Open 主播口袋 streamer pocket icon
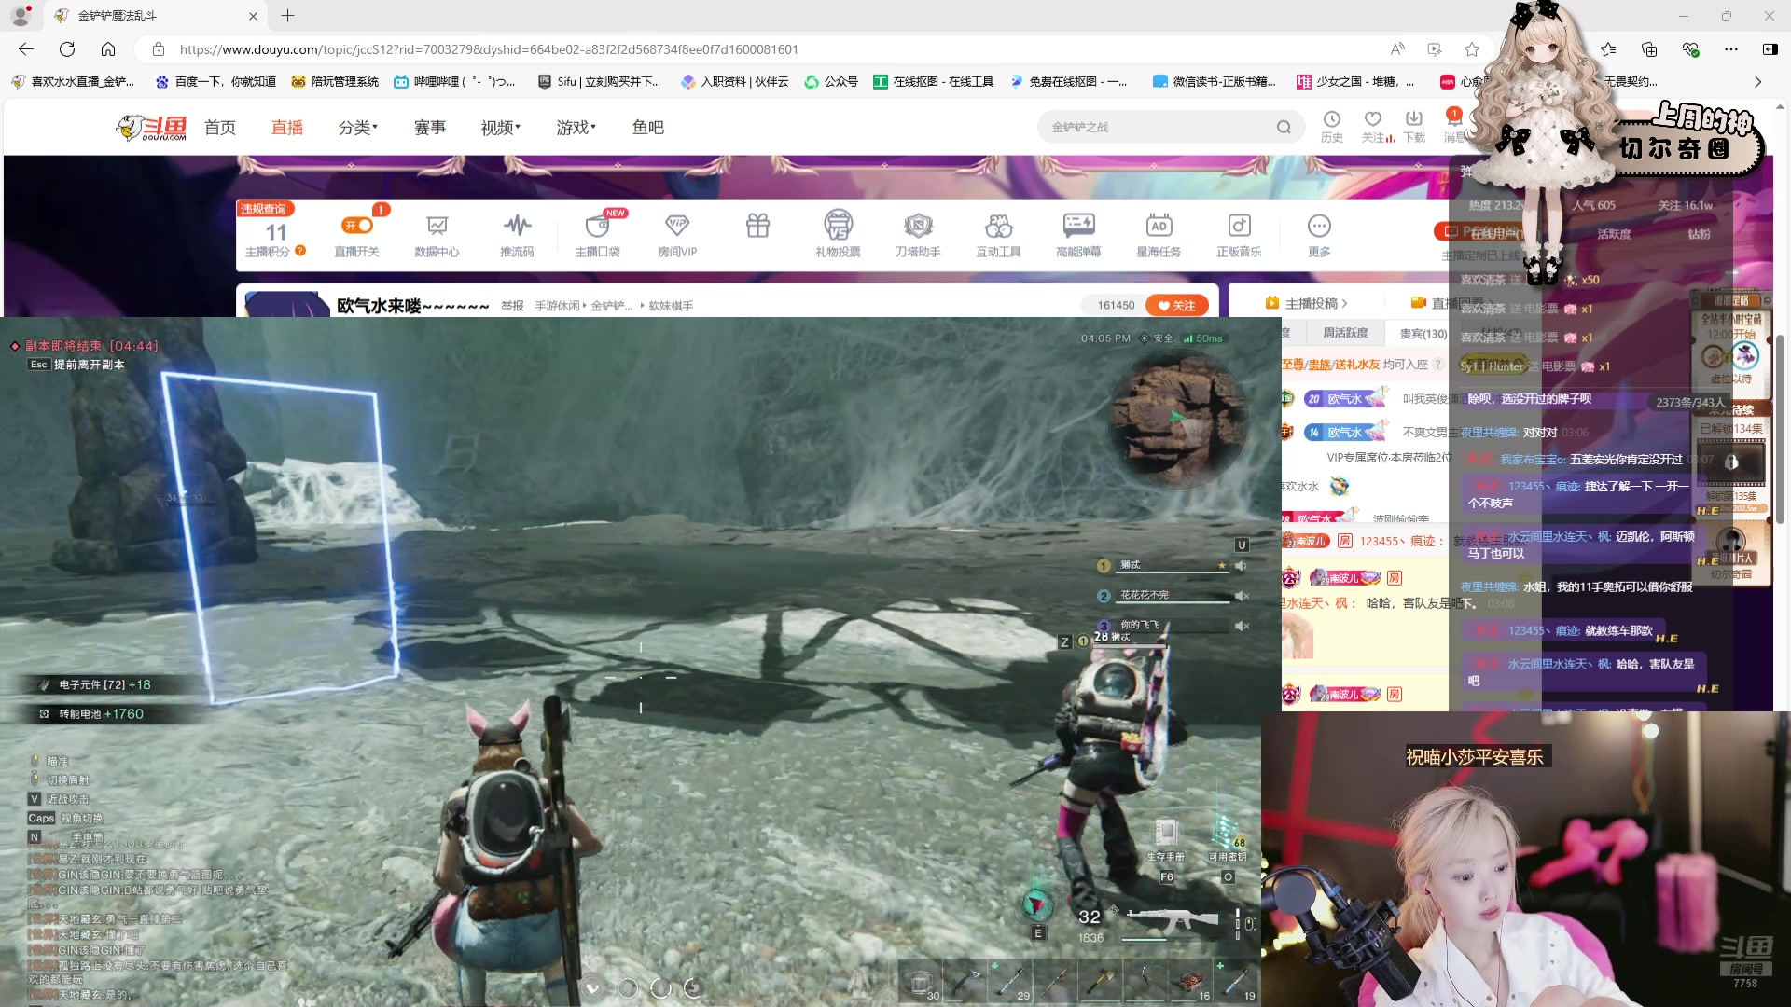This screenshot has width=1791, height=1007. click(597, 227)
